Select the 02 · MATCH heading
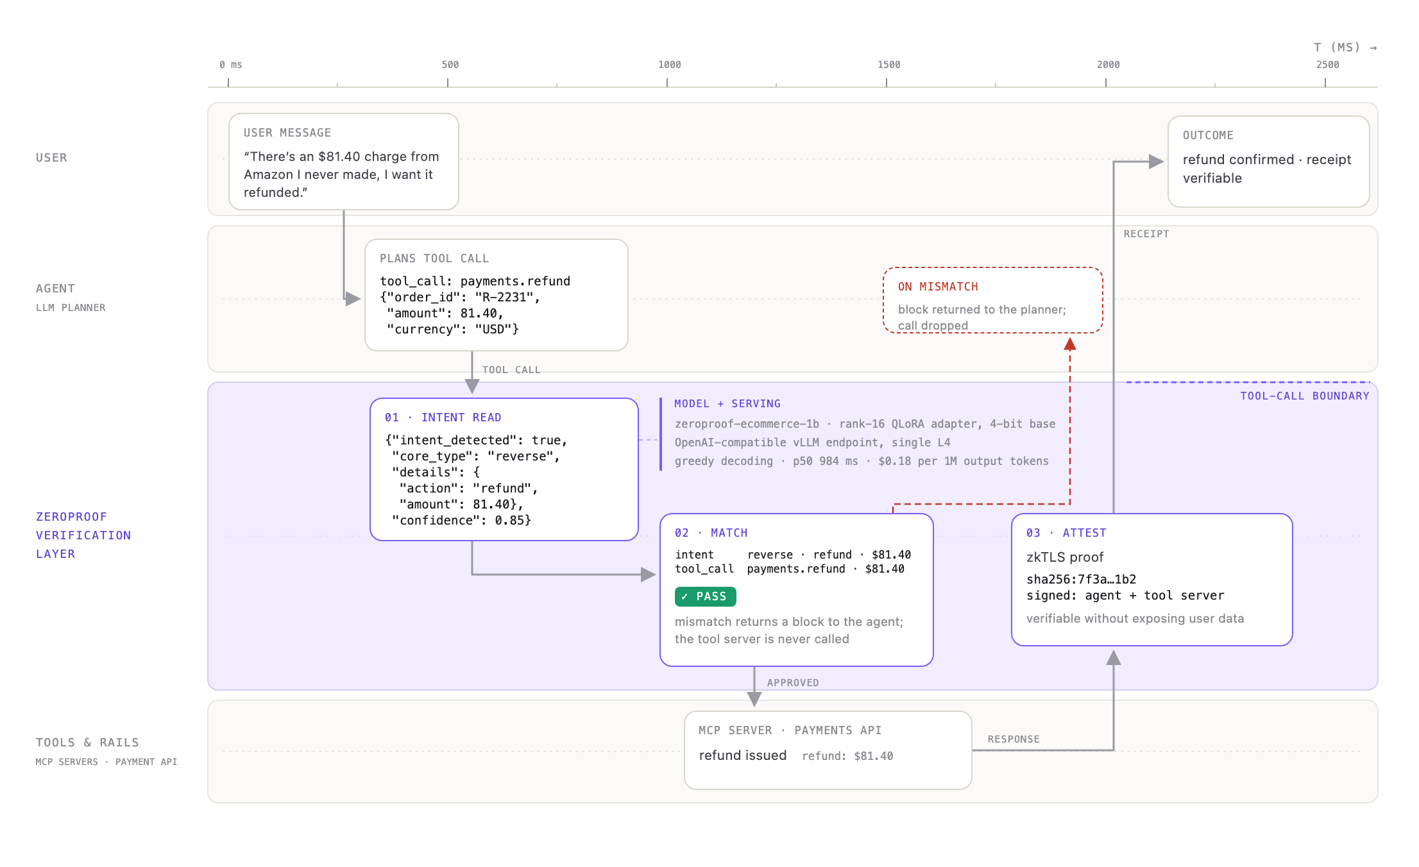Viewport: 1419px width, 867px height. click(x=711, y=533)
